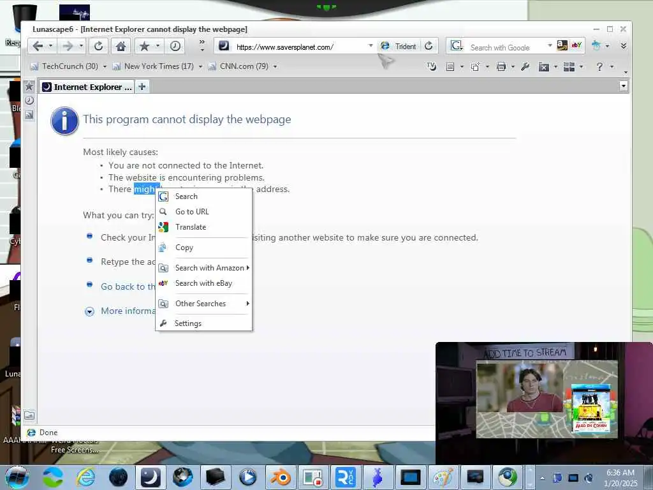Open the CNN.com (79) bookmark
This screenshot has width=653, height=490.
point(239,66)
